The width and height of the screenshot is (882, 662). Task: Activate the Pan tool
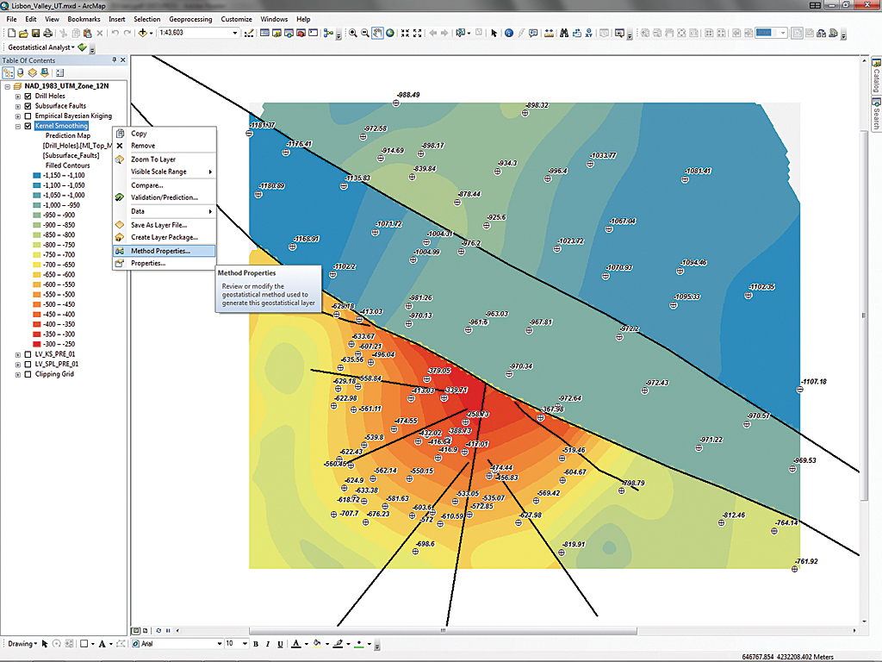click(376, 33)
